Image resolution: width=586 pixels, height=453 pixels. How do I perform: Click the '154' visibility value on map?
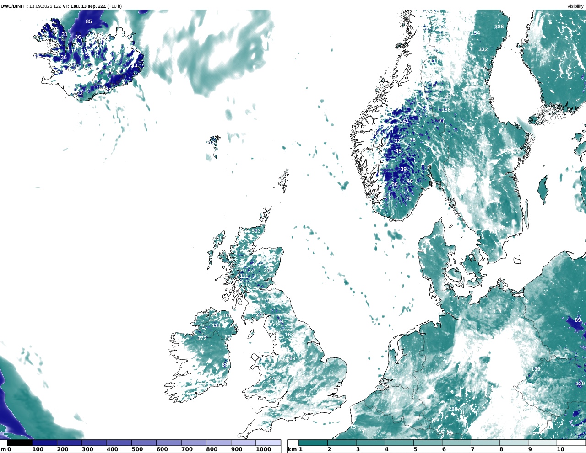pos(476,33)
